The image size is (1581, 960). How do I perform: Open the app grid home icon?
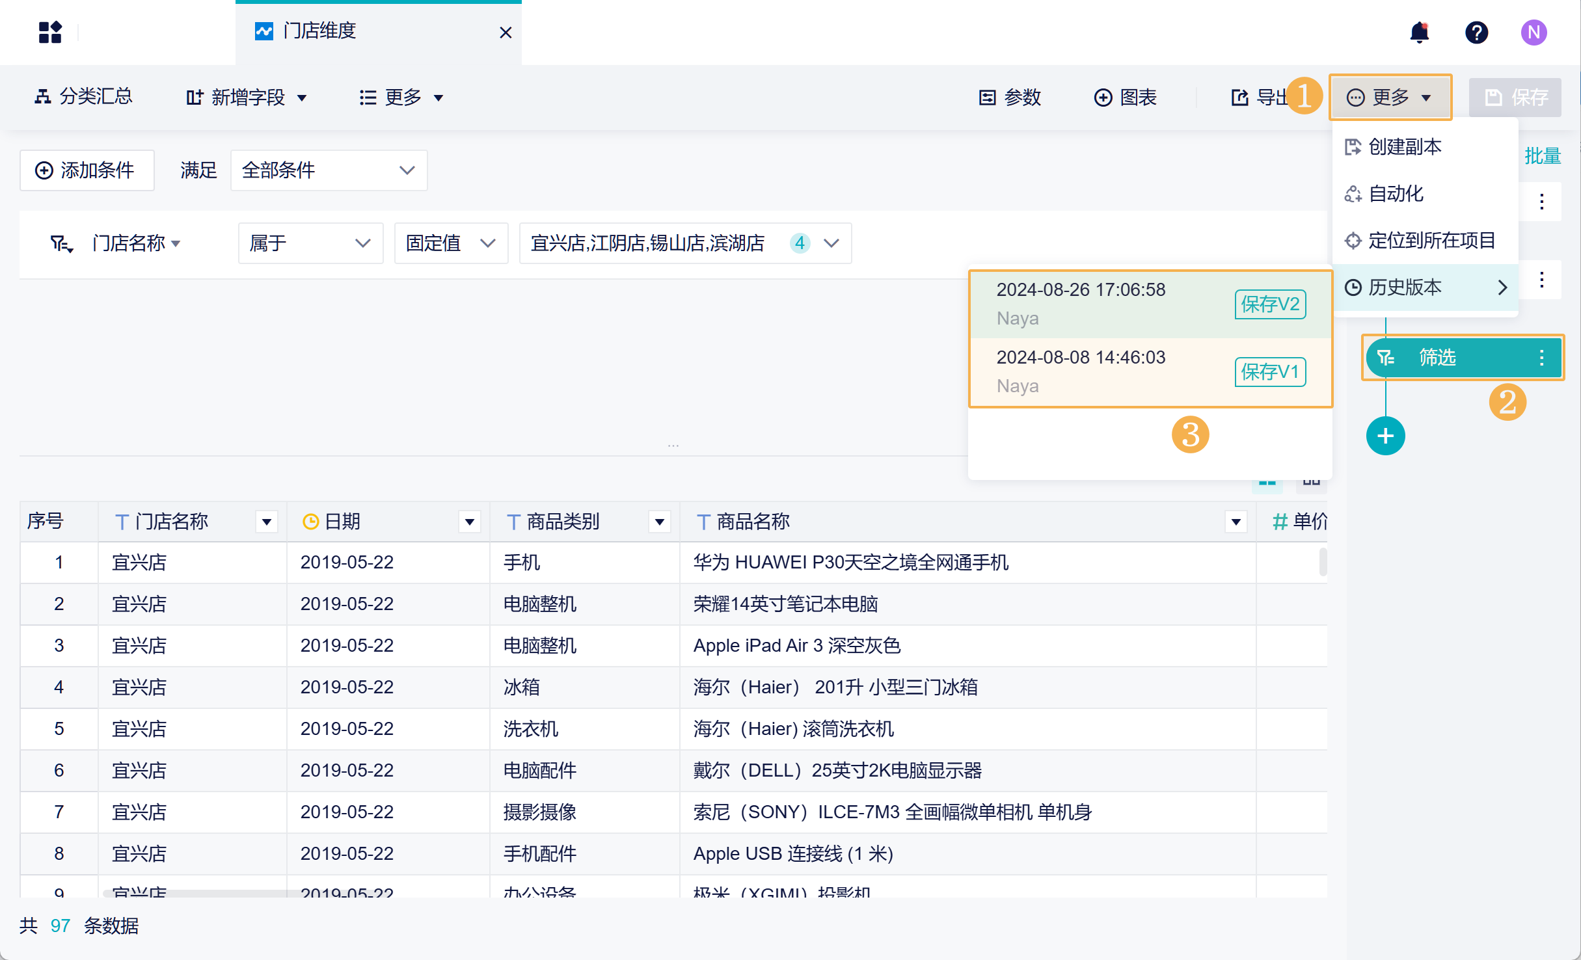coord(50,32)
